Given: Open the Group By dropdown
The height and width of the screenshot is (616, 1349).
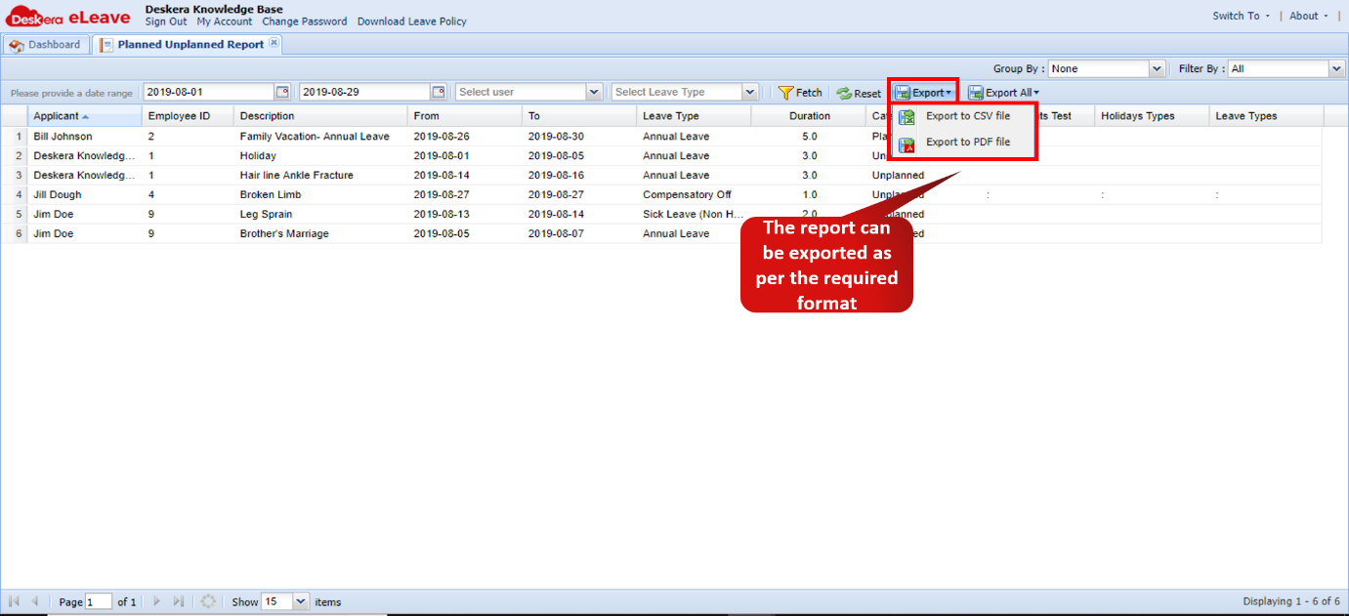Looking at the screenshot, I should [x=1157, y=68].
